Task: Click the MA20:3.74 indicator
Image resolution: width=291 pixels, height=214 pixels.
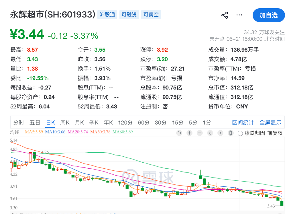Action: pos(78,132)
